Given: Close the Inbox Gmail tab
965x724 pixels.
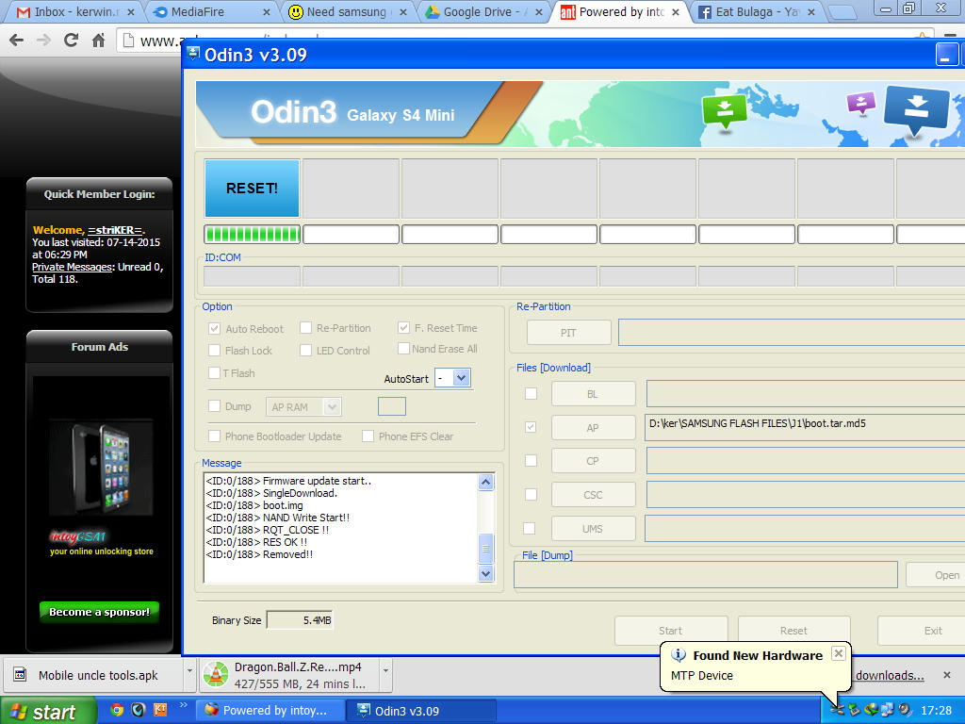Looking at the screenshot, I should coord(130,11).
